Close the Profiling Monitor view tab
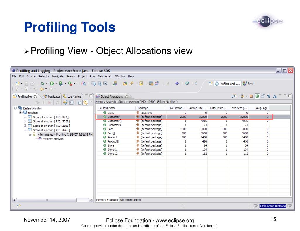The image size is (300, 231). coord(35,96)
